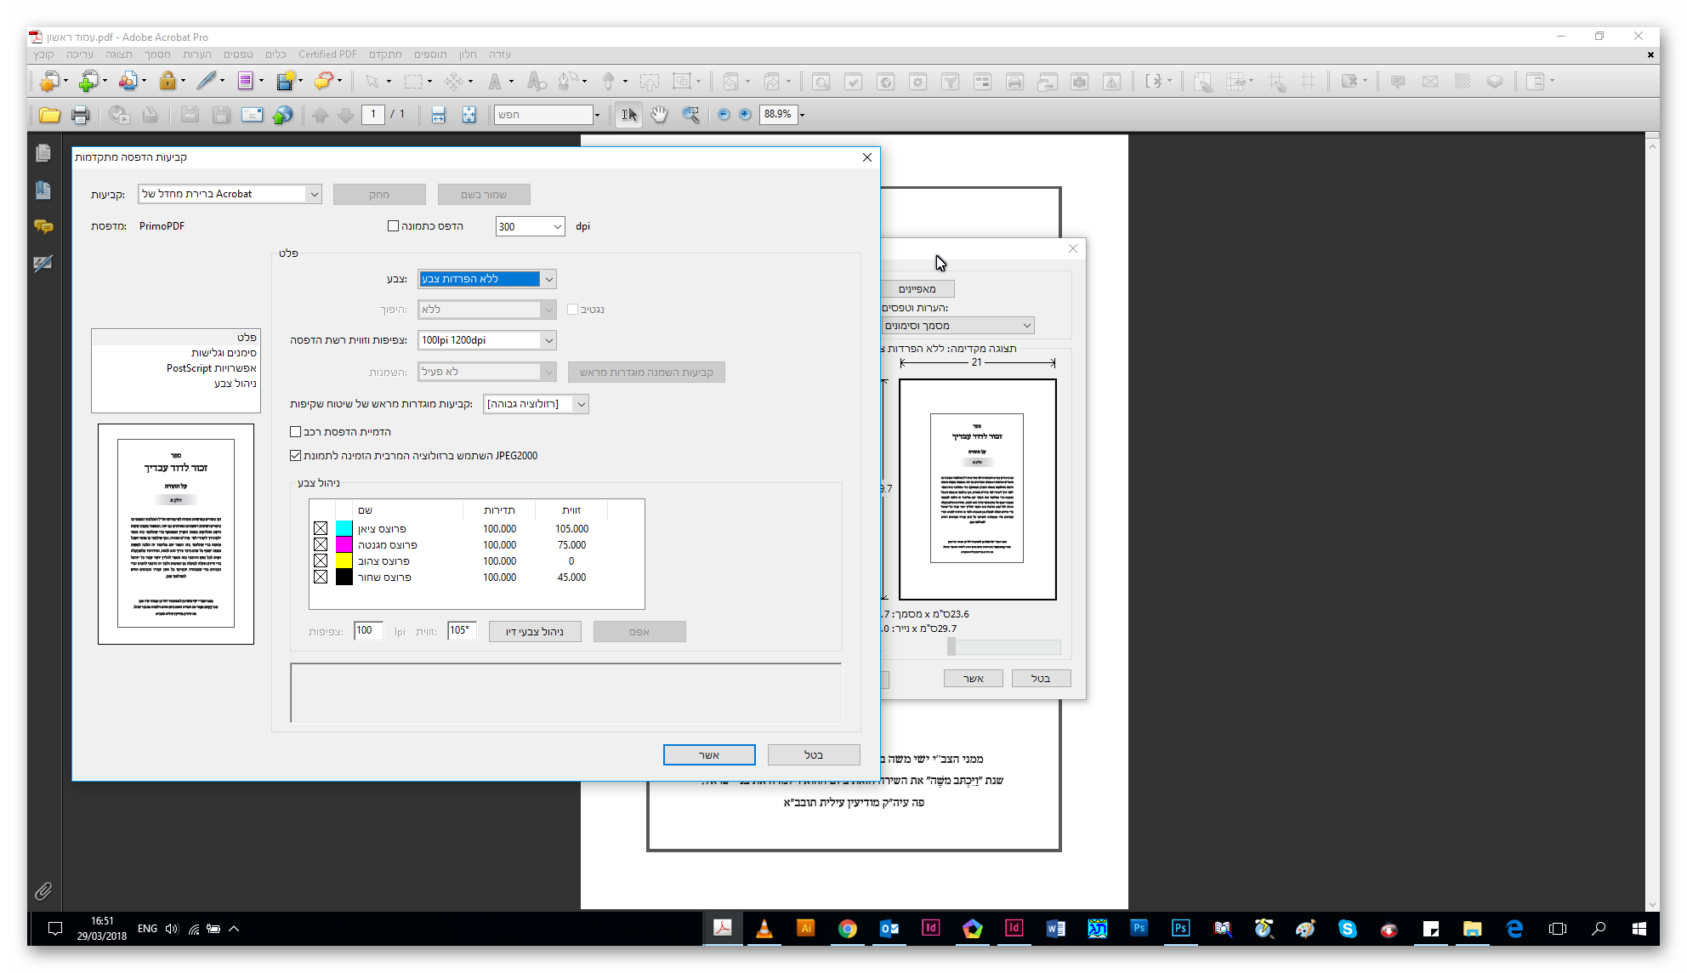Click the magenta ink color swatch
1687x973 pixels.
tap(344, 545)
